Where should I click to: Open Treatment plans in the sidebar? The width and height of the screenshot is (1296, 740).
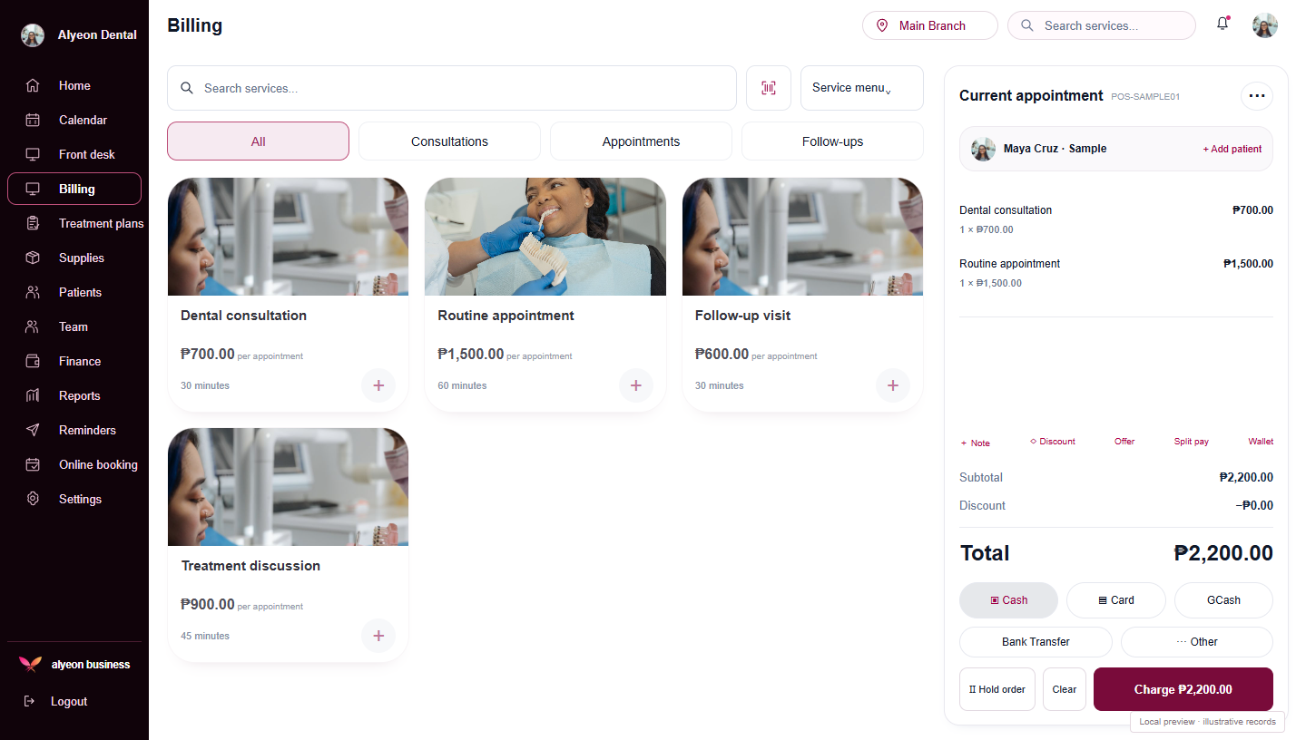[x=74, y=223]
